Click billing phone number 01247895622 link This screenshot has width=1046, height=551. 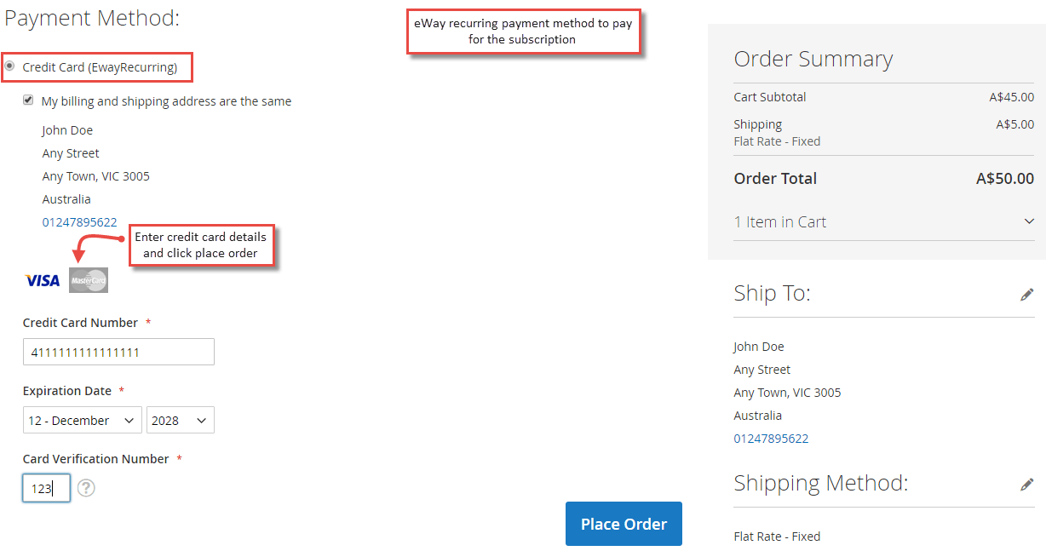tap(80, 222)
